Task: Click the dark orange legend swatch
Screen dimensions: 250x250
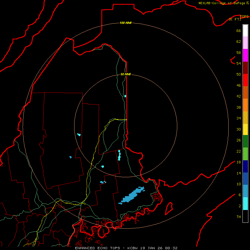Action: (245, 92)
